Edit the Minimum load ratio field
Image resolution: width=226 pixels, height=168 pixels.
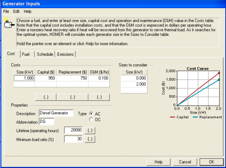[73, 139]
